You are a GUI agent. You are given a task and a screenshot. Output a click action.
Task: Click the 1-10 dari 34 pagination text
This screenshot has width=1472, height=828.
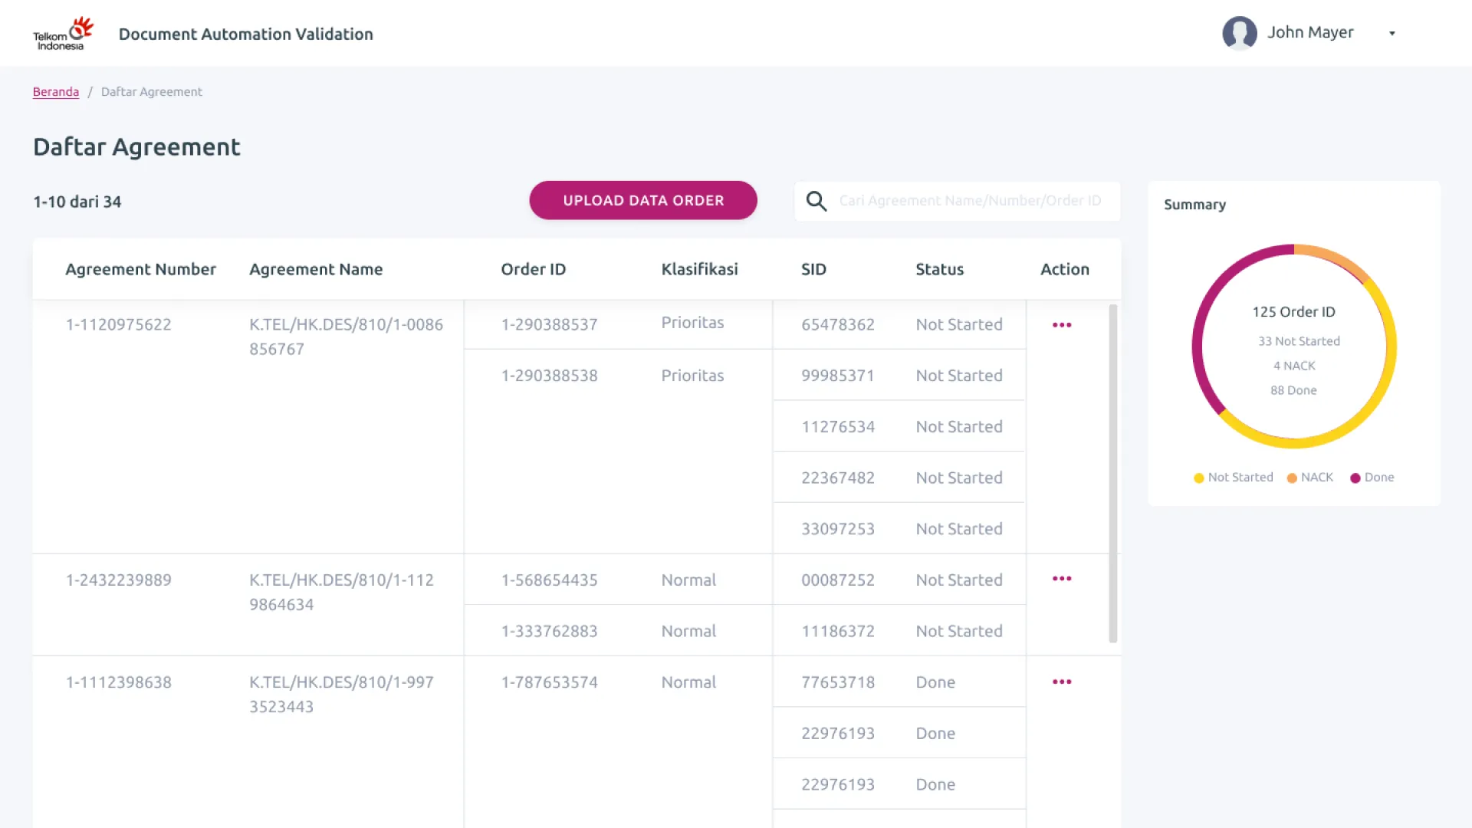pyautogui.click(x=77, y=202)
